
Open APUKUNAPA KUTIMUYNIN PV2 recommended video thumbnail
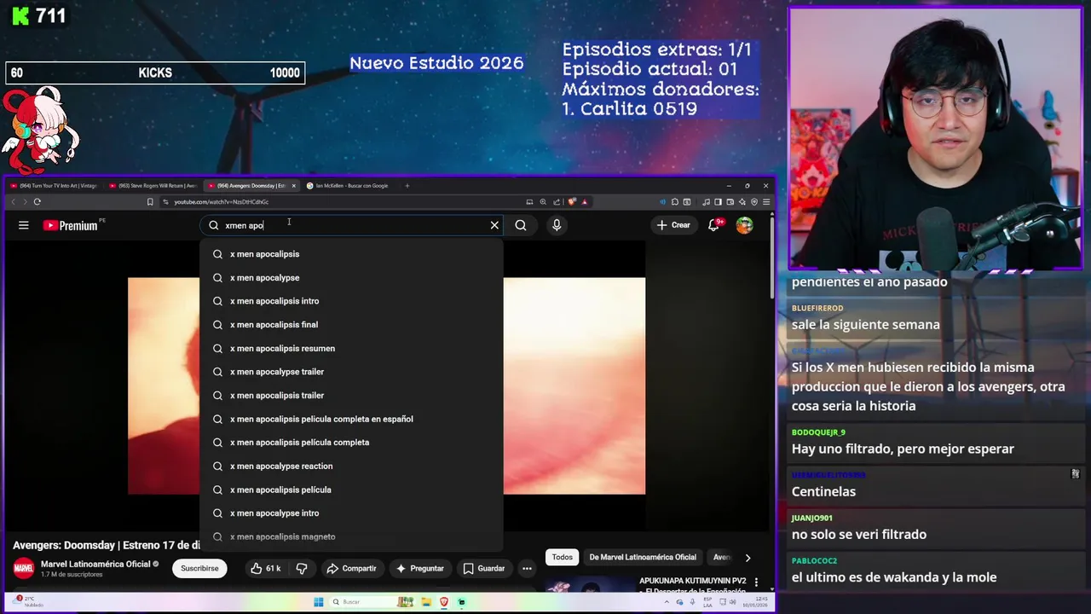point(588,586)
